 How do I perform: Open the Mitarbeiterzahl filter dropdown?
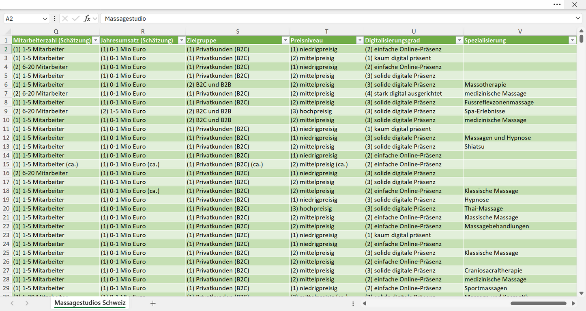click(96, 40)
